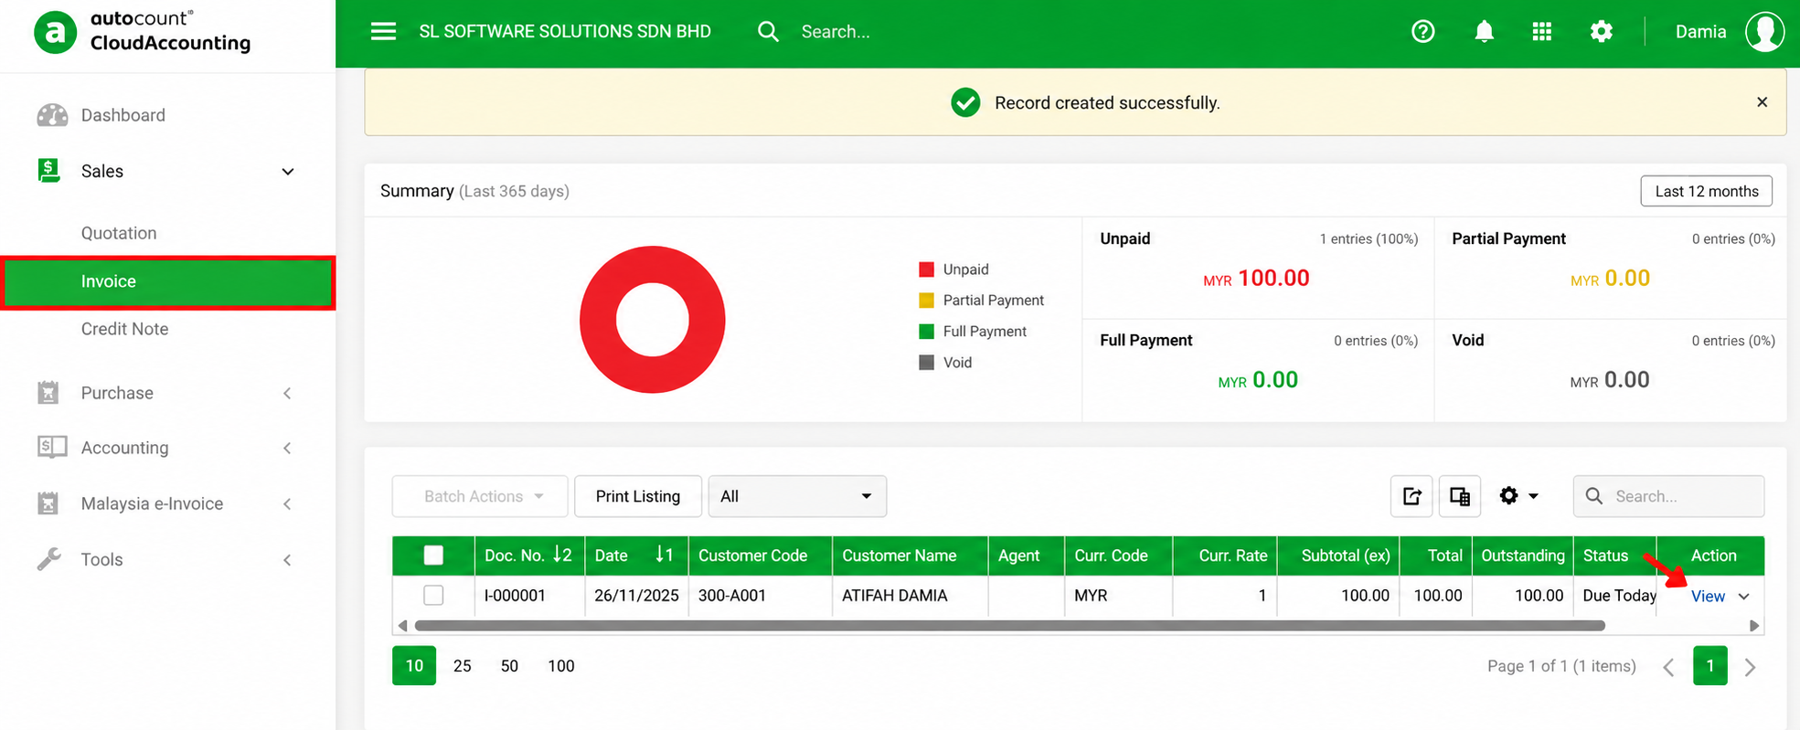Open the help question mark icon

(1422, 31)
